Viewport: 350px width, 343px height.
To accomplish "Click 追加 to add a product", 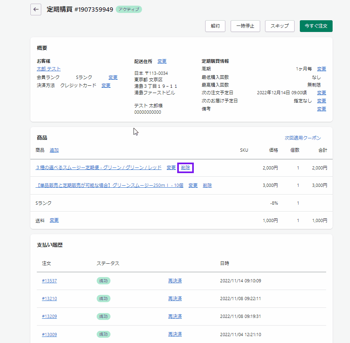I will point(54,150).
